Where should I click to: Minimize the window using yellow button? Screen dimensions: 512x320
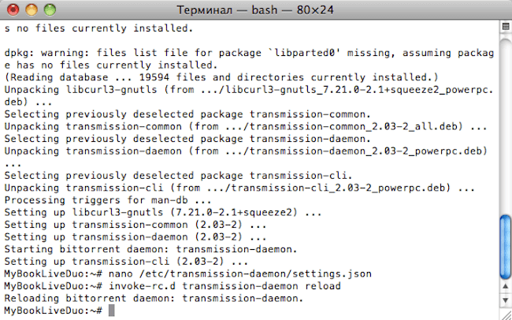[x=32, y=9]
